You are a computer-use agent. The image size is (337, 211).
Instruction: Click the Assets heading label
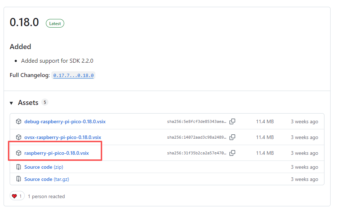coord(28,102)
